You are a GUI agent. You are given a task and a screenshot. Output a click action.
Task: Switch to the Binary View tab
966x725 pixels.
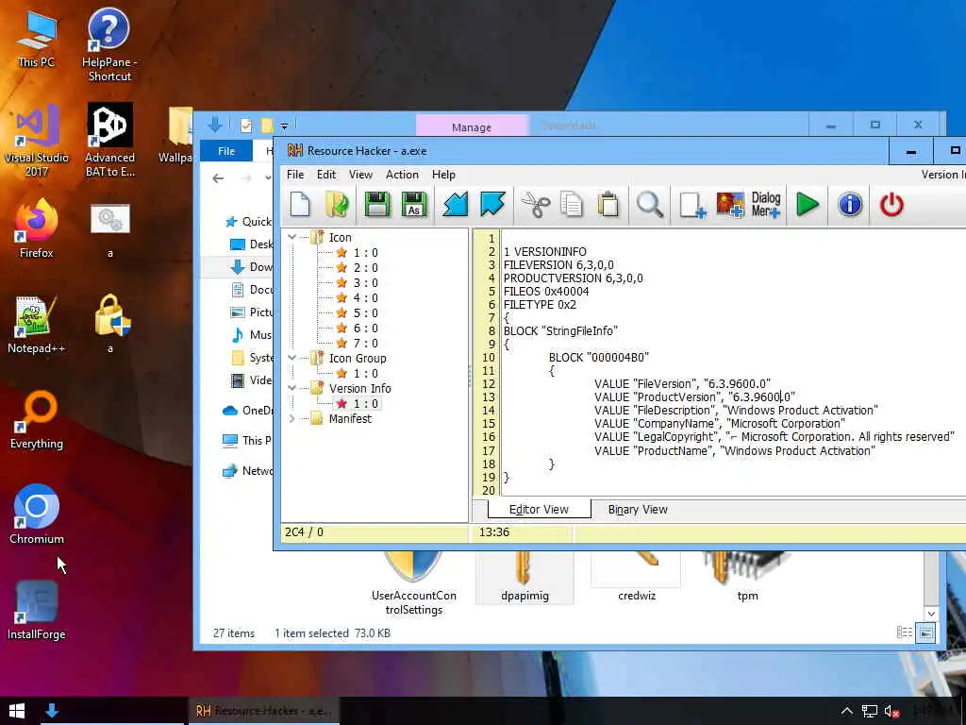[x=638, y=510]
